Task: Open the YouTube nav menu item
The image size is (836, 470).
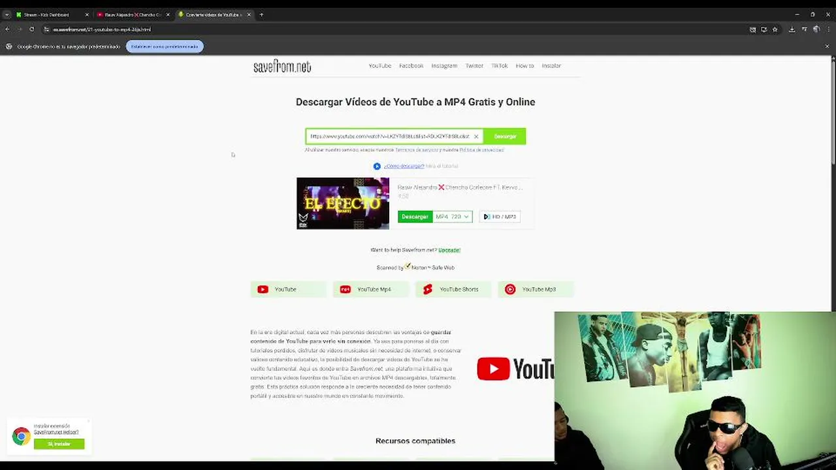Action: click(x=379, y=66)
